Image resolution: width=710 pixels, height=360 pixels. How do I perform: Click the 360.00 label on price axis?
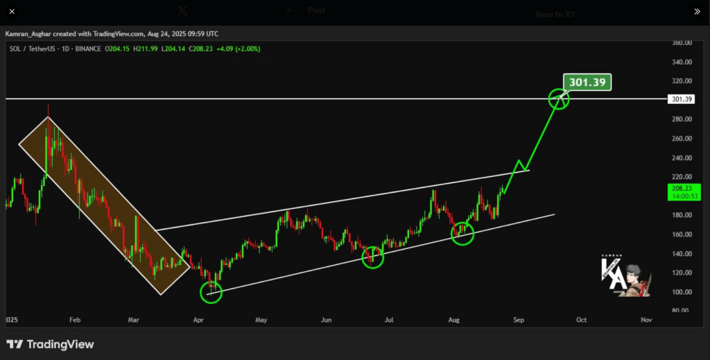pos(682,43)
